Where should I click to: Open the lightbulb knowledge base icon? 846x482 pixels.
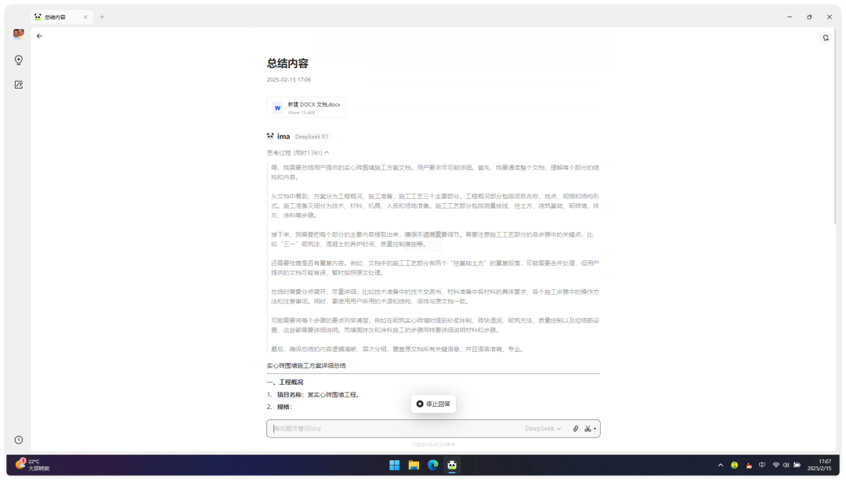(x=19, y=60)
